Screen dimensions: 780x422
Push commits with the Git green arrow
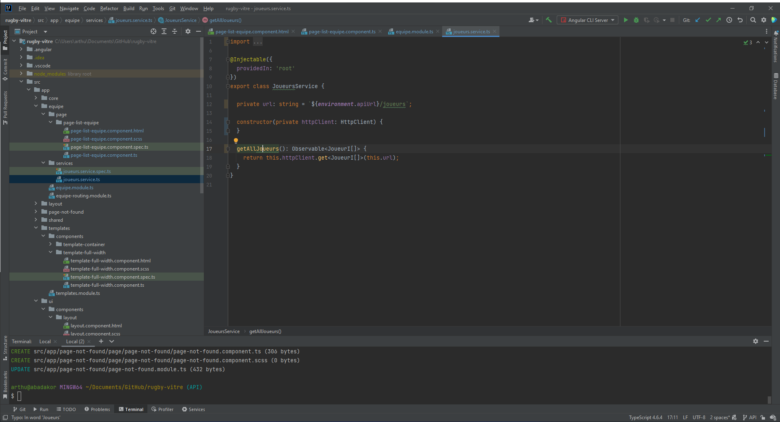719,20
